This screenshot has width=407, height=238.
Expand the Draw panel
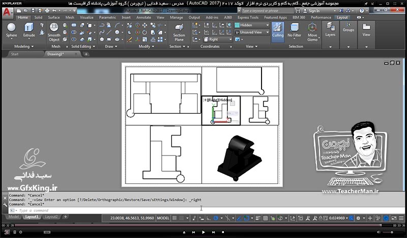pos(111,46)
